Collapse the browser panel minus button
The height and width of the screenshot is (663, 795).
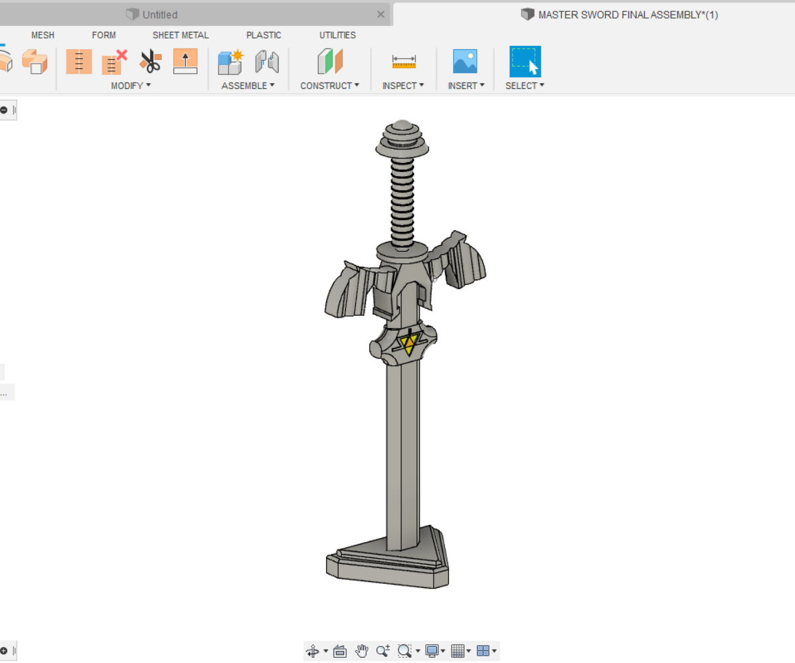coord(4,110)
